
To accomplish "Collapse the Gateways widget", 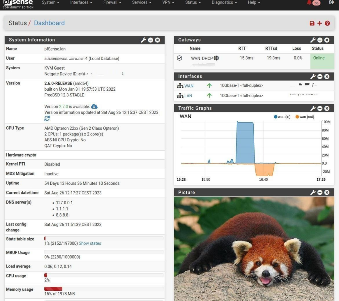I will pyautogui.click(x=320, y=40).
